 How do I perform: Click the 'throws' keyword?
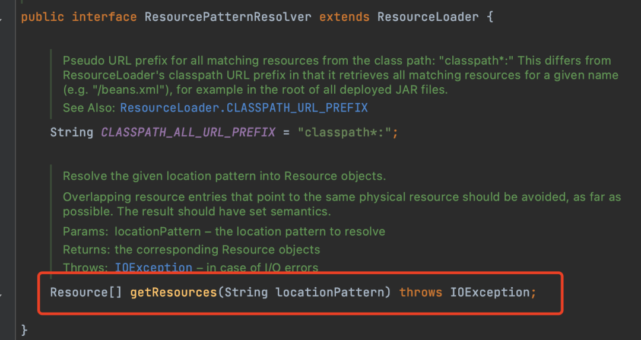click(x=421, y=293)
